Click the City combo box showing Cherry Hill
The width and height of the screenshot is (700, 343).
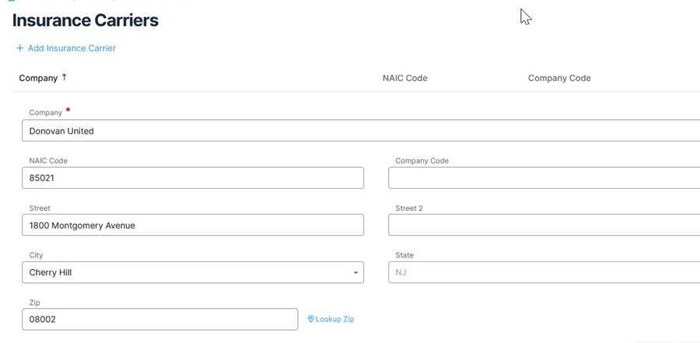193,272
